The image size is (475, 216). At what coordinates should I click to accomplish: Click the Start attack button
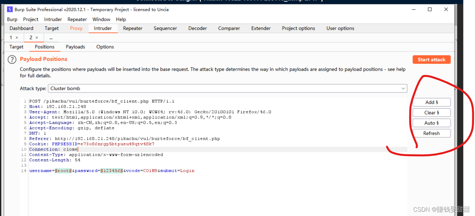[x=431, y=60]
